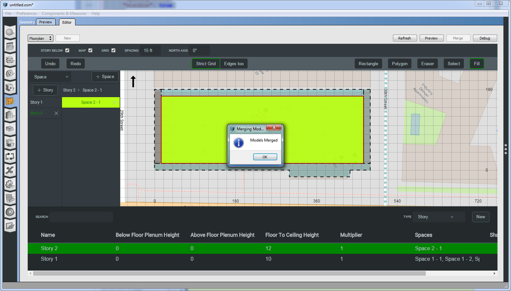This screenshot has width=511, height=291.
Task: Open the Run Simulation play icon
Action: click(x=10, y=212)
